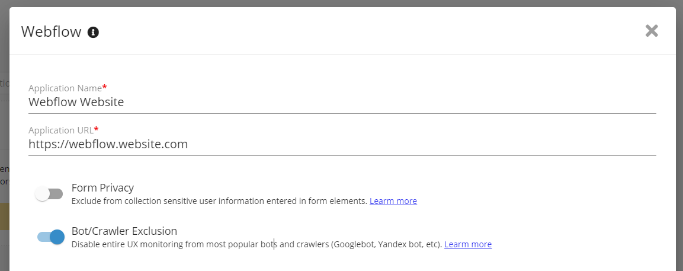Click the Application Name field label

tap(65, 88)
